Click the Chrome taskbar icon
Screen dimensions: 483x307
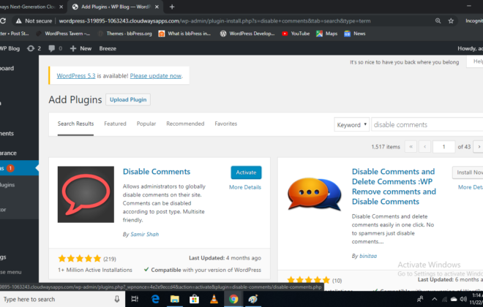[233, 299]
